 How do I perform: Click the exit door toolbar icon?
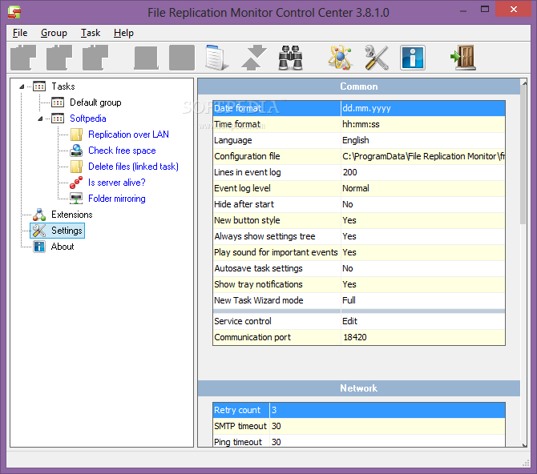[463, 58]
